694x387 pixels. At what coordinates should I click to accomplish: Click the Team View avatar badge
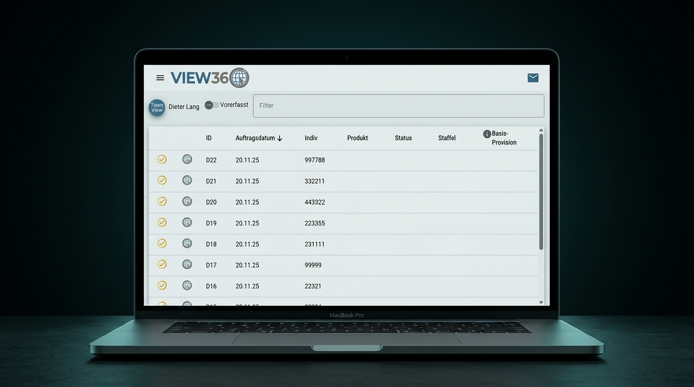point(157,107)
